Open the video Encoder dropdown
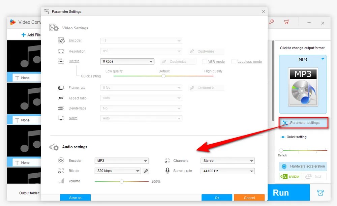Image resolution: width=337 pixels, height=206 pixels. pos(141,41)
